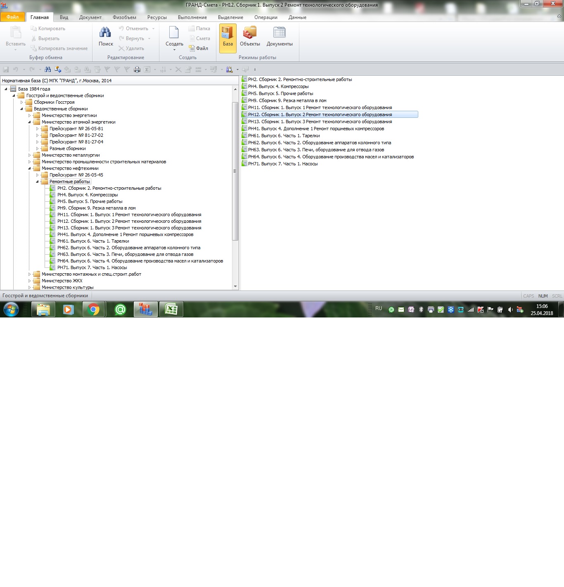The height and width of the screenshot is (587, 564).
Task: Expand the Министерство энергетики node
Action: tap(29, 115)
